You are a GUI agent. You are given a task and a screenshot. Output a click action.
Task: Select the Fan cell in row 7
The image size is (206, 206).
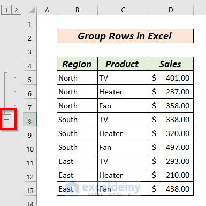coord(123,106)
